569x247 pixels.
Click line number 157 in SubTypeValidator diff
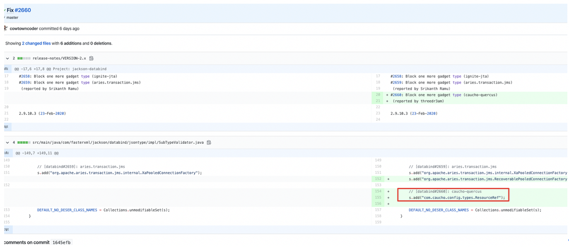[378, 210]
